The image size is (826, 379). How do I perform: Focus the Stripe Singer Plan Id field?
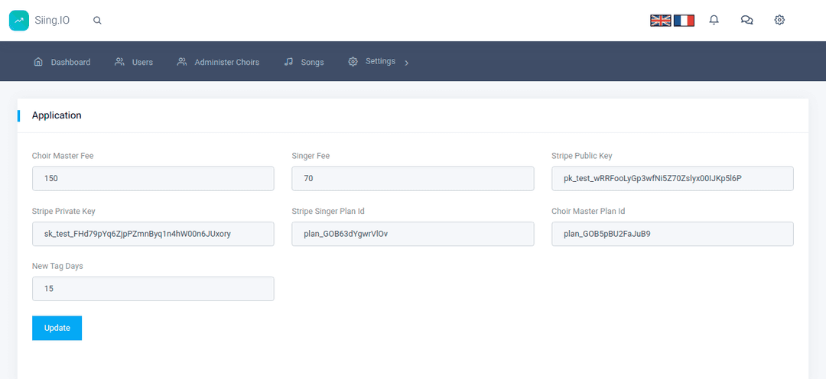pos(412,234)
